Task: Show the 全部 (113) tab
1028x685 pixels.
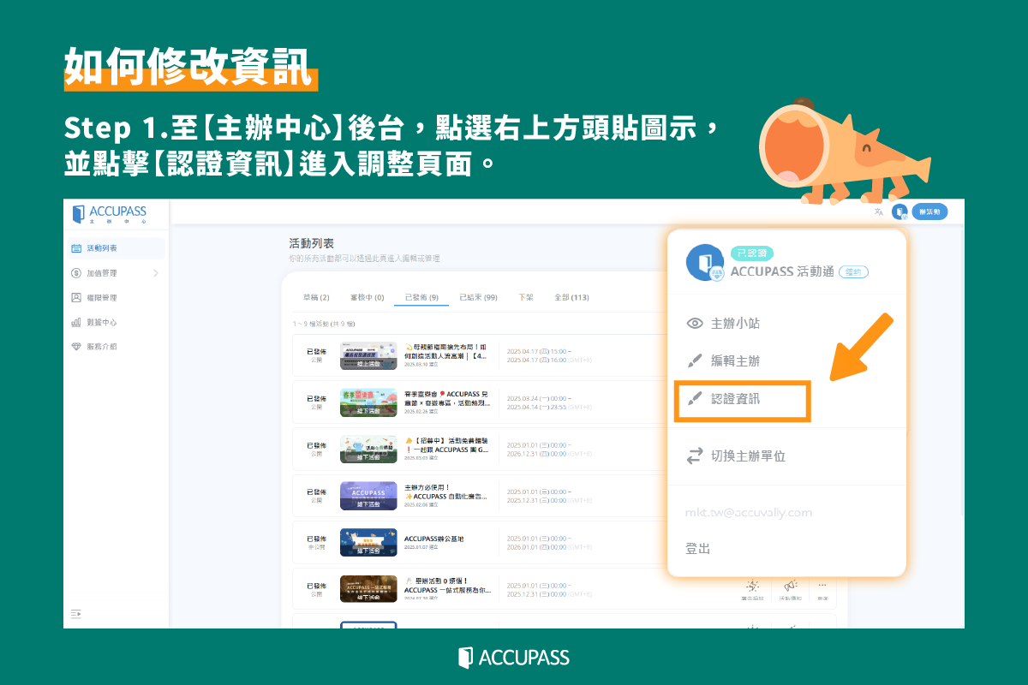Action: pos(571,298)
